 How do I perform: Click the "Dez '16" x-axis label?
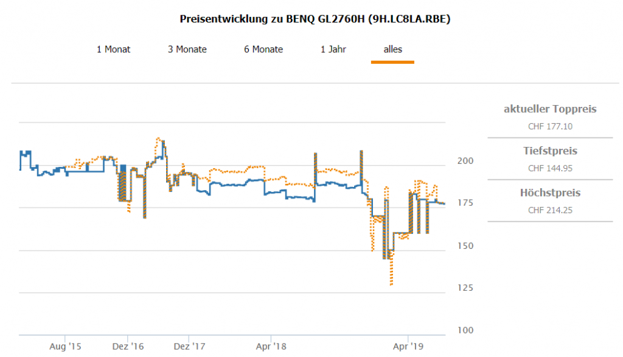click(x=128, y=347)
